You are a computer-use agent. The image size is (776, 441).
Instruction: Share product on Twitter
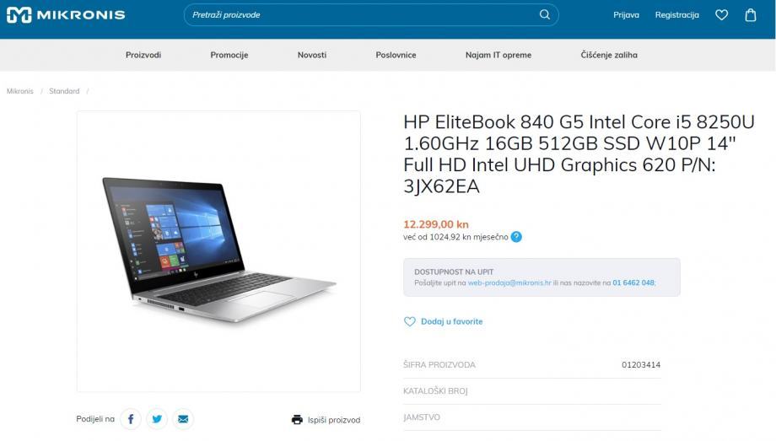click(157, 419)
